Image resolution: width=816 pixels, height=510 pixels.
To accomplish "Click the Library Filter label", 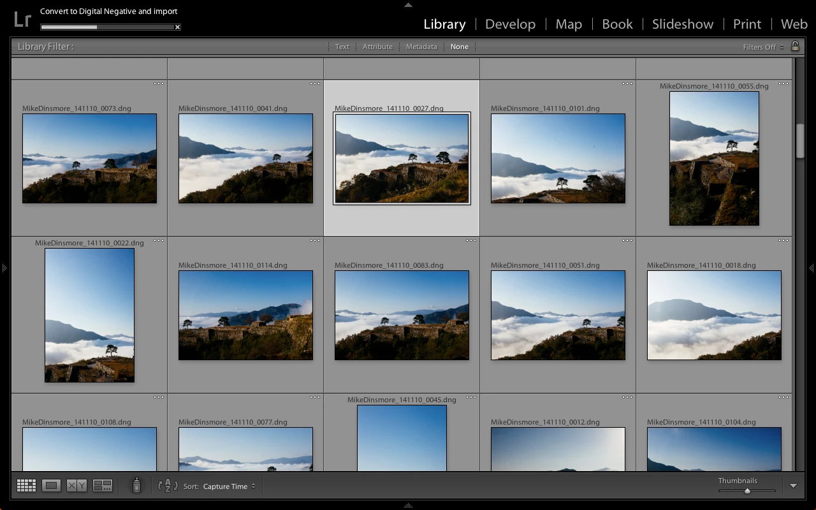I will tap(45, 47).
